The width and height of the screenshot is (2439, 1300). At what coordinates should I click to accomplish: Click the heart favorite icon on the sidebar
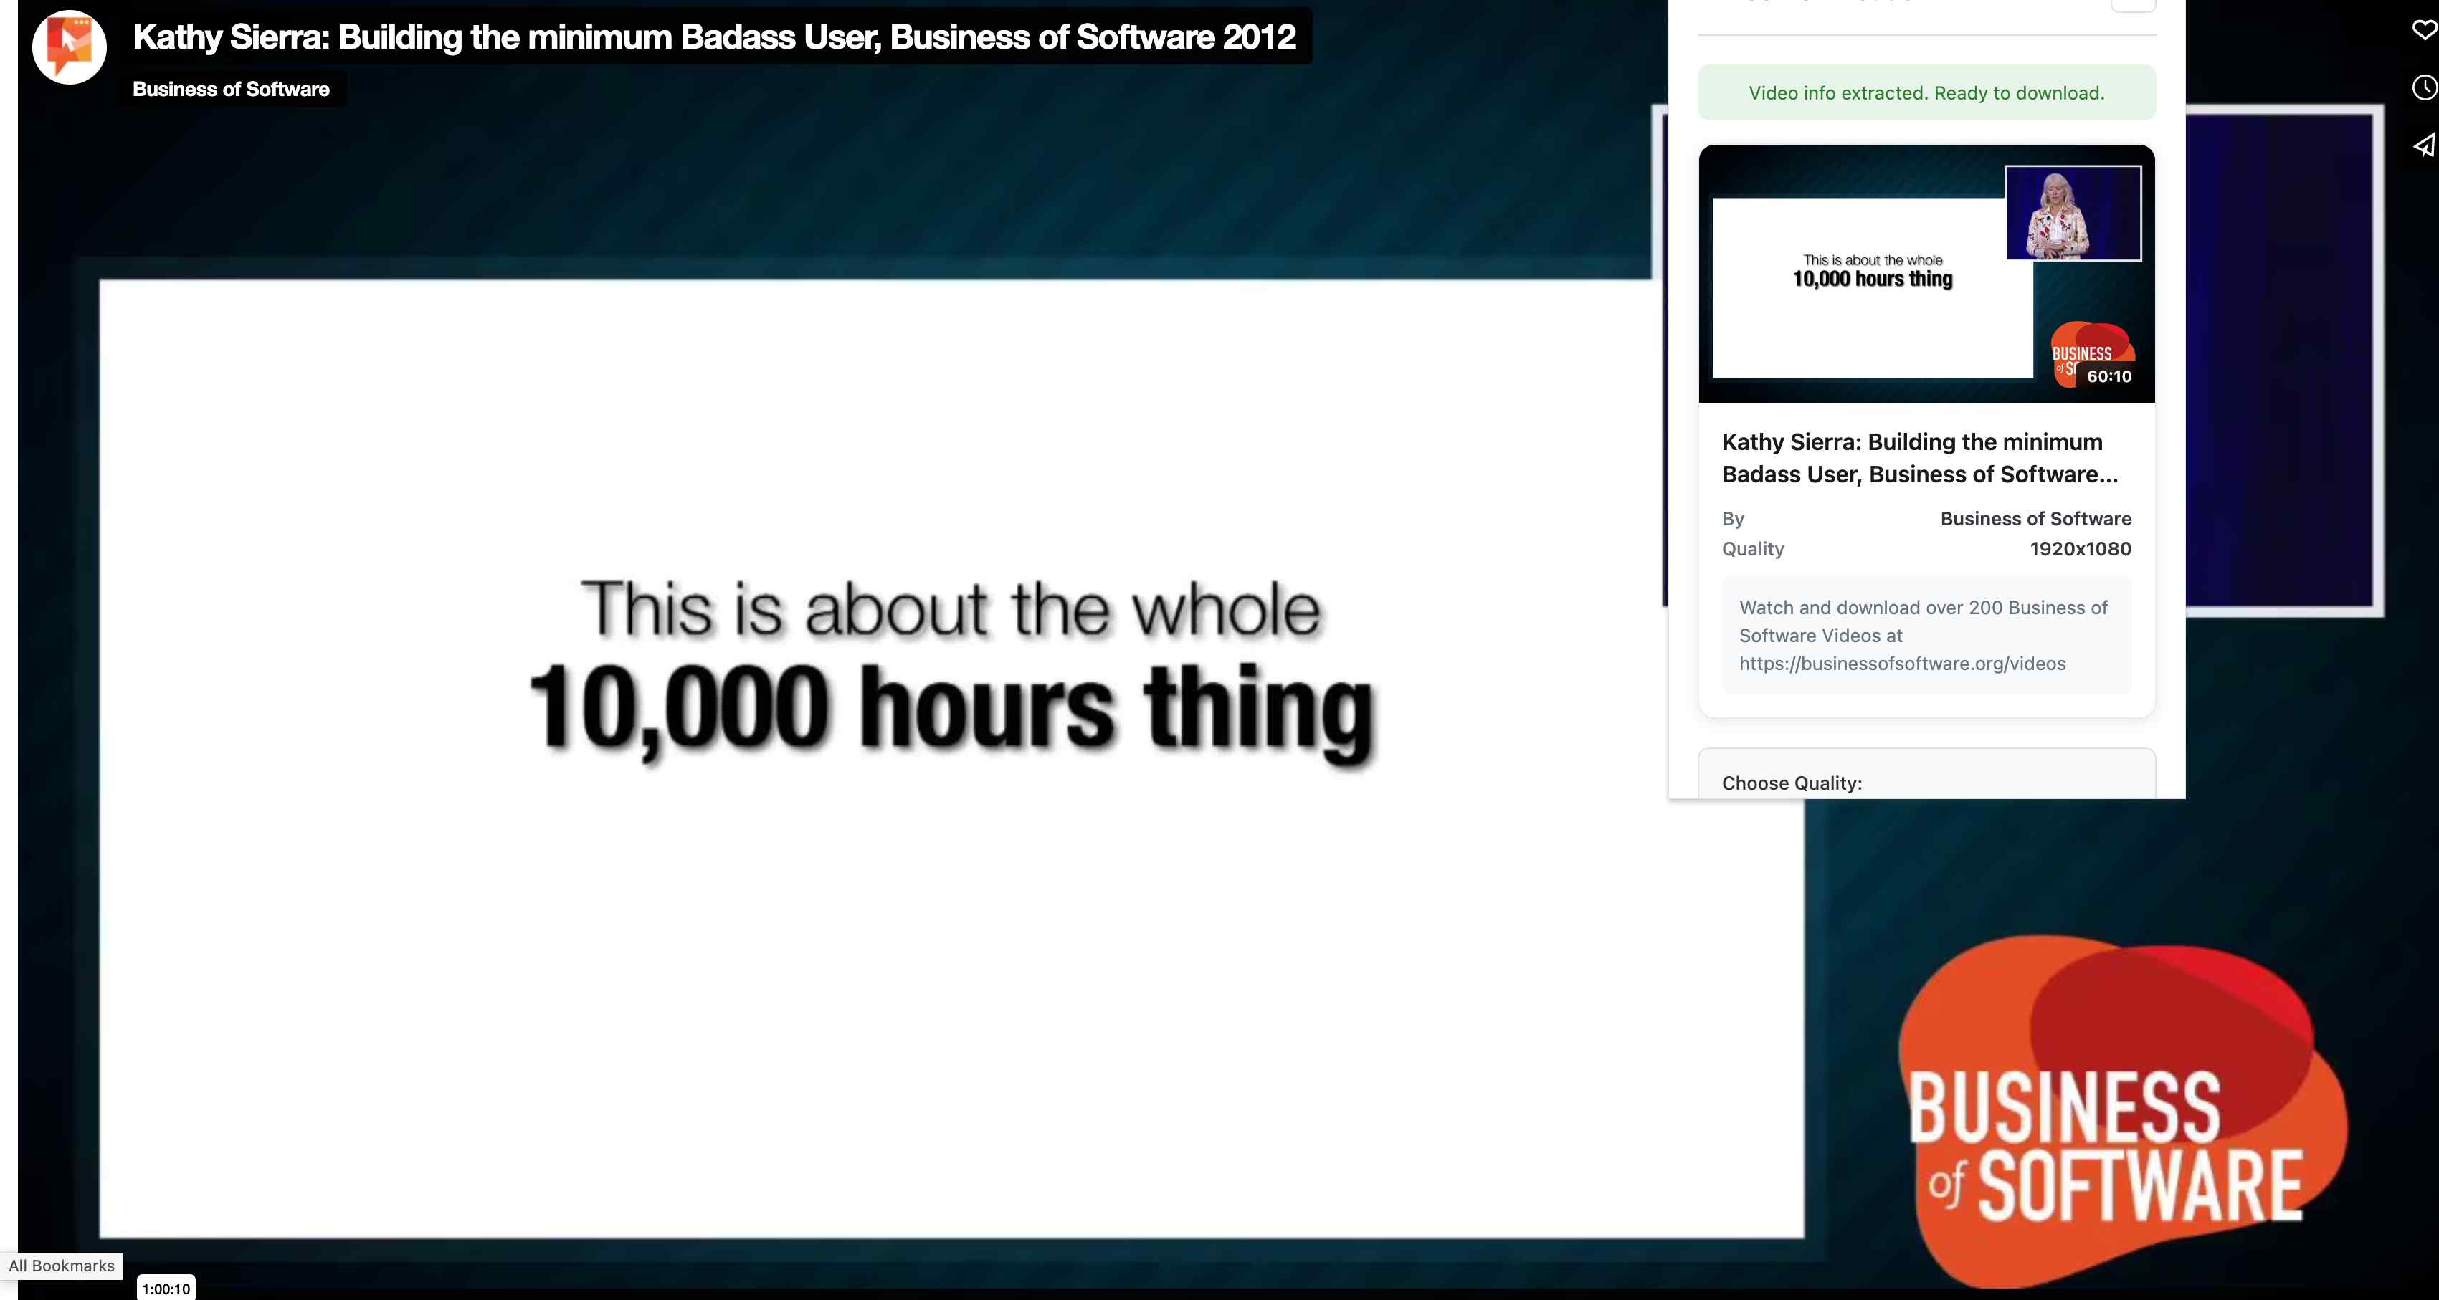tap(2424, 29)
